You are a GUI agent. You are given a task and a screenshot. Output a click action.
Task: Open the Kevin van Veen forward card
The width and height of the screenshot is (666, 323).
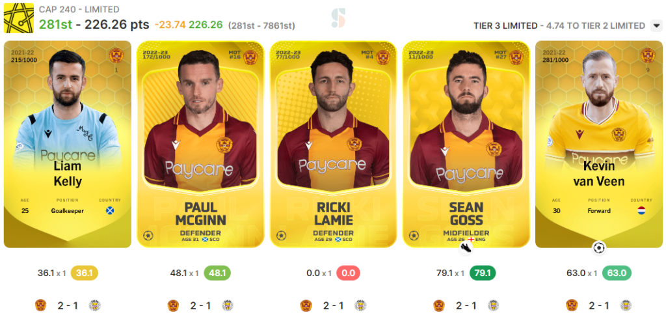(599, 144)
